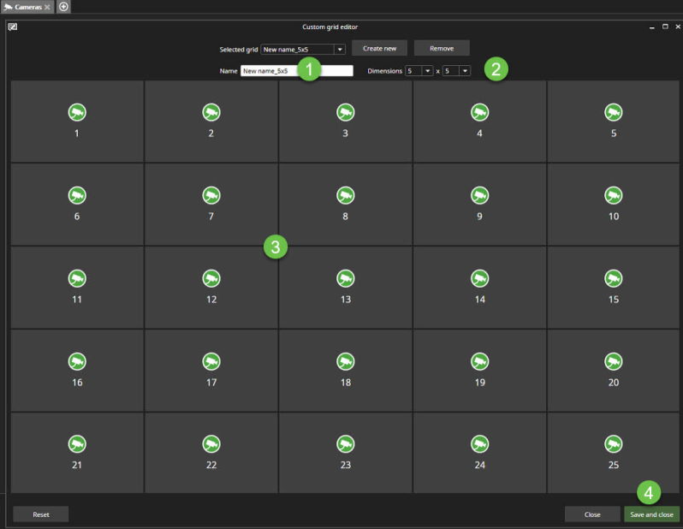The height and width of the screenshot is (529, 683).
Task: Click the Close button at bottom
Action: 592,514
